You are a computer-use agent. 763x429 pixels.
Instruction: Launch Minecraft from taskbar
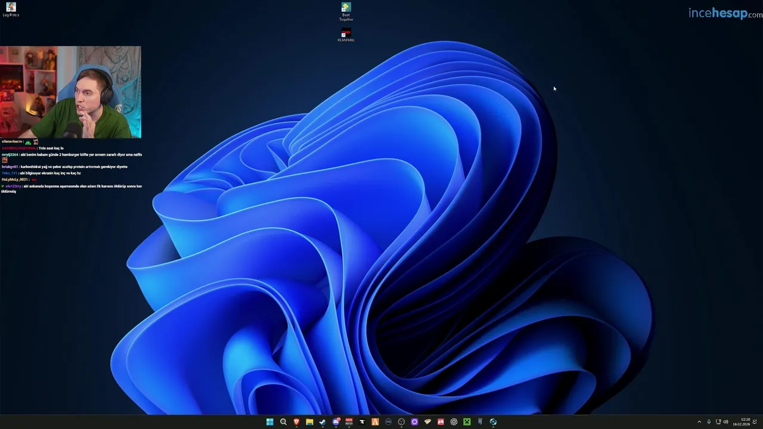[467, 422]
